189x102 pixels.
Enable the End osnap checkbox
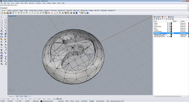2,99
